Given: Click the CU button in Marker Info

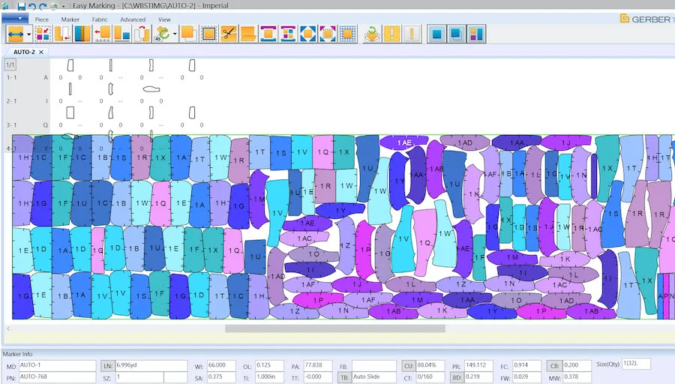Looking at the screenshot, I should (409, 365).
